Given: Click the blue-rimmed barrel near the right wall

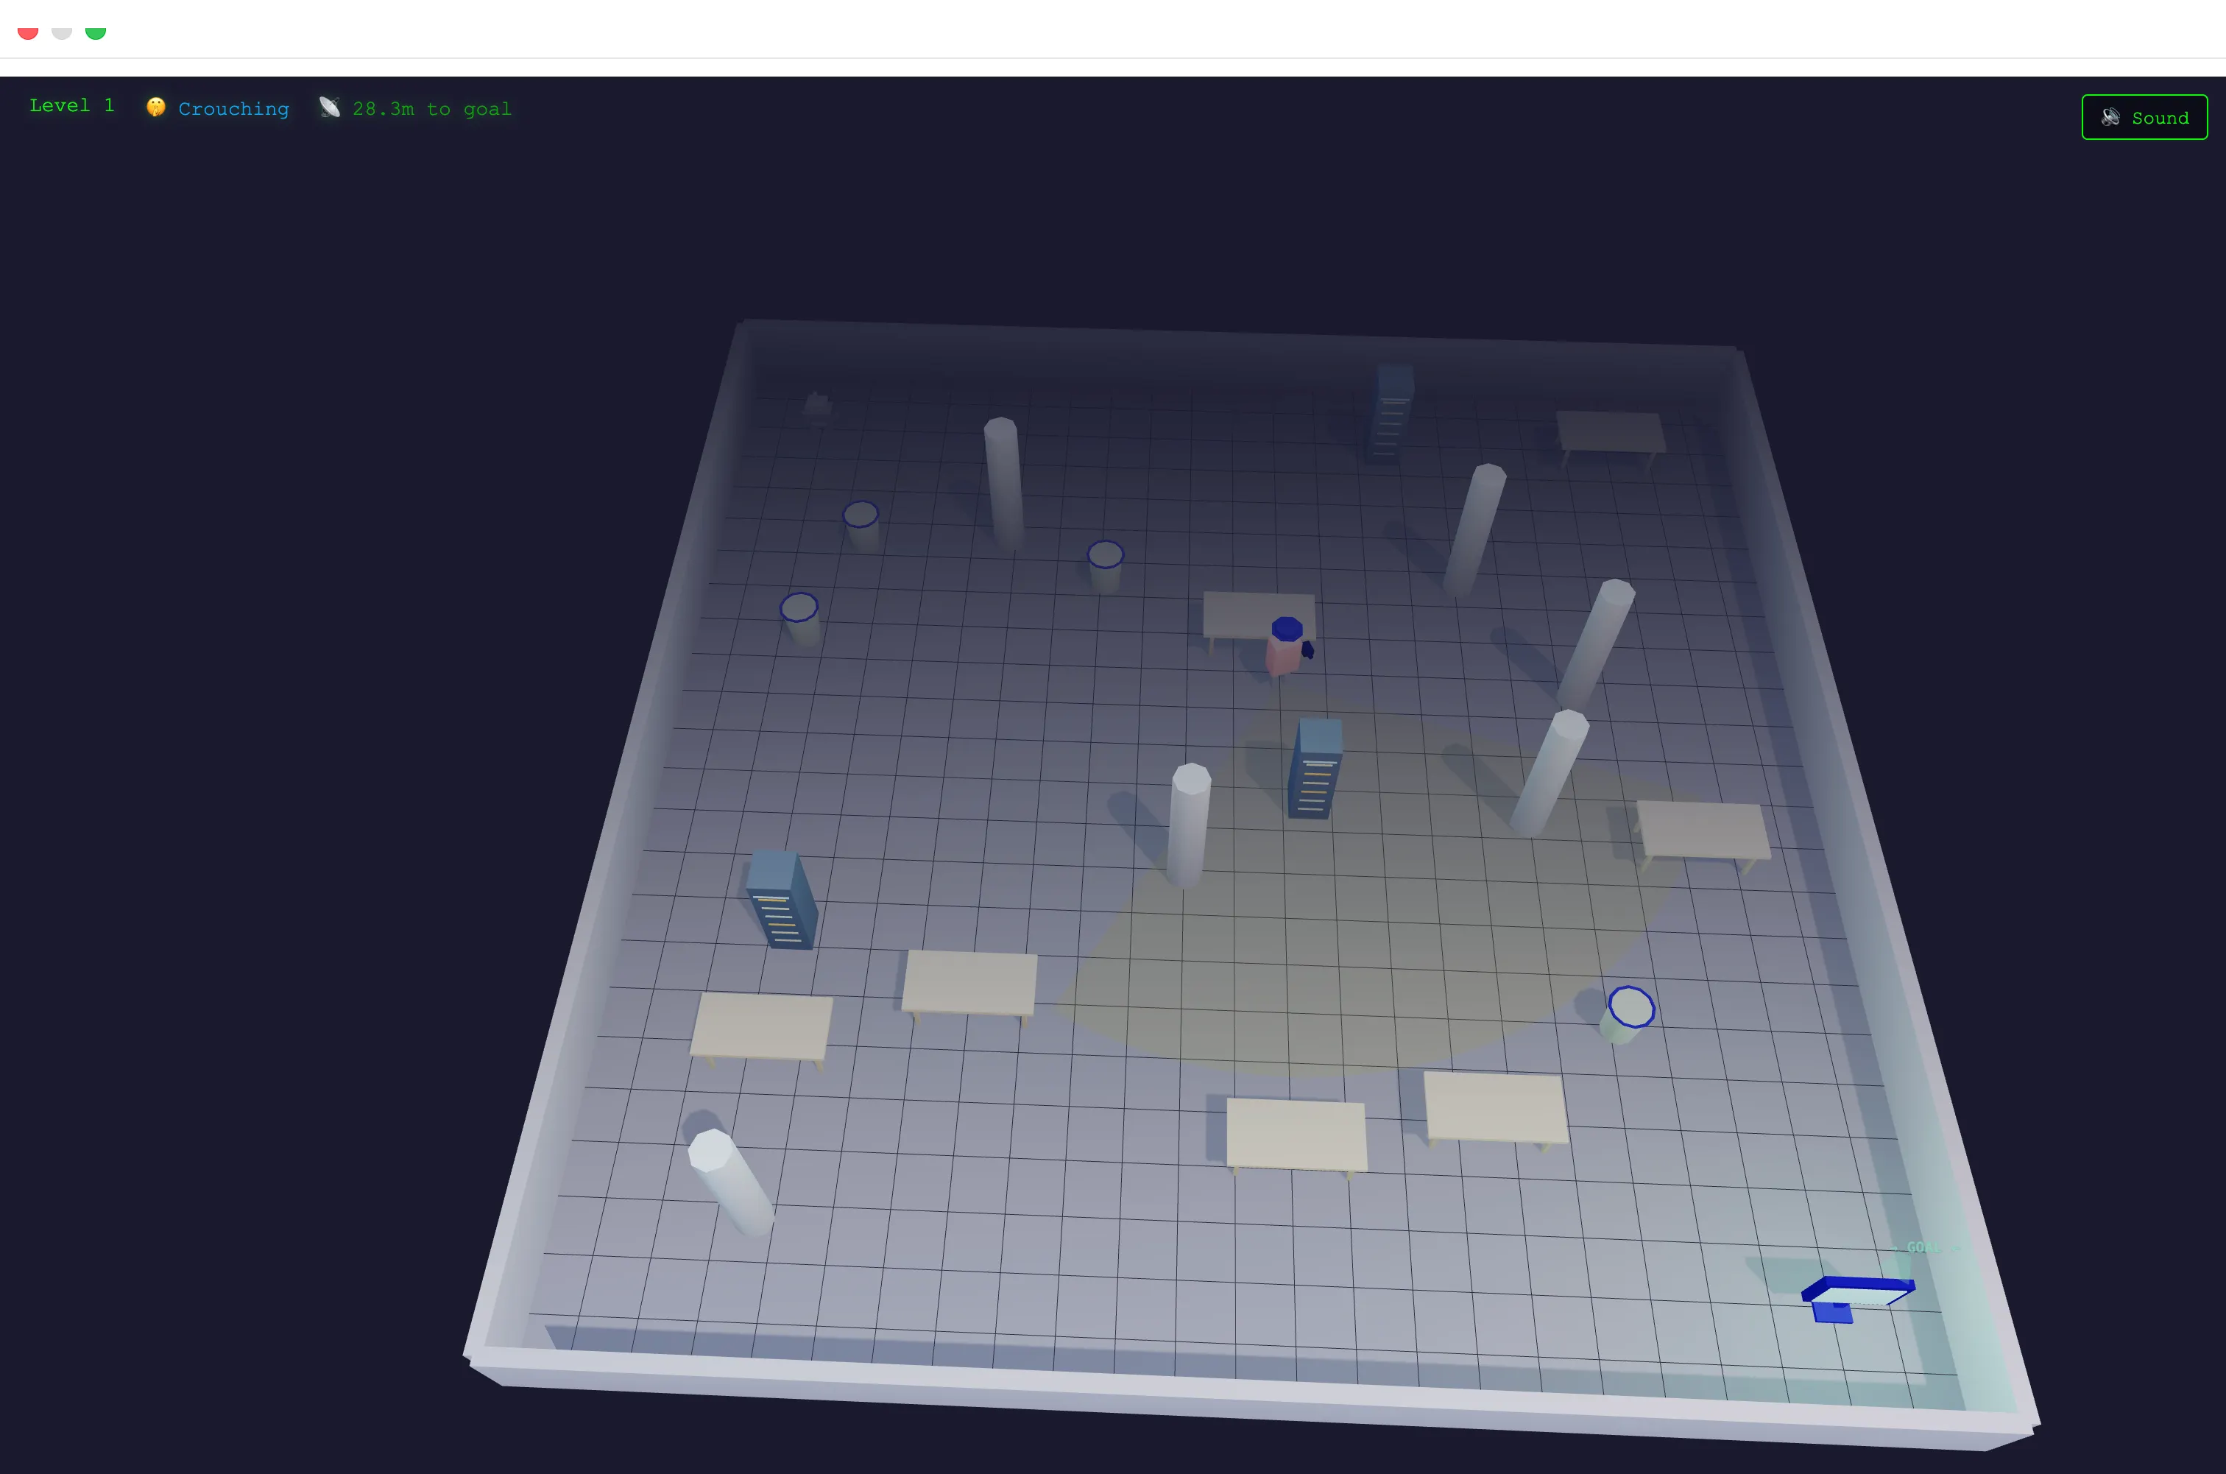Looking at the screenshot, I should pyautogui.click(x=1631, y=1009).
